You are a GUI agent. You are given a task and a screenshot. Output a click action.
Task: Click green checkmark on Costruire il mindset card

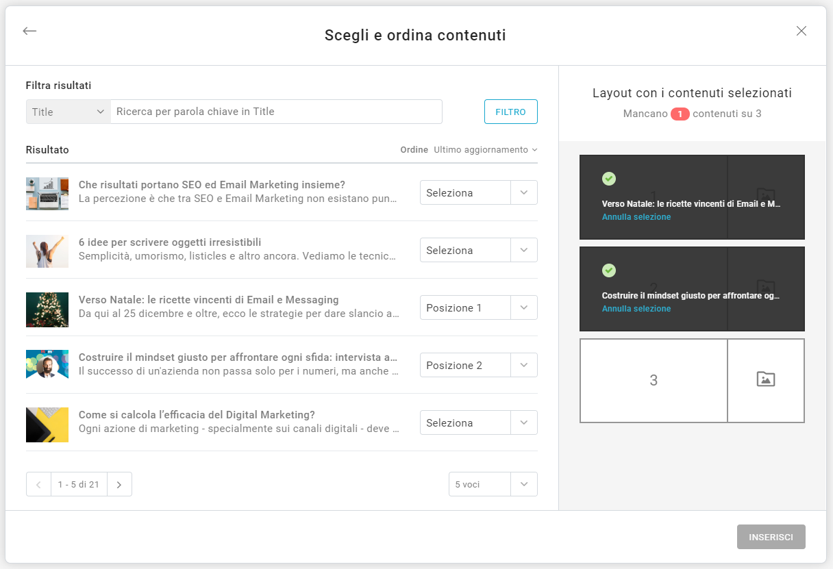pyautogui.click(x=608, y=270)
